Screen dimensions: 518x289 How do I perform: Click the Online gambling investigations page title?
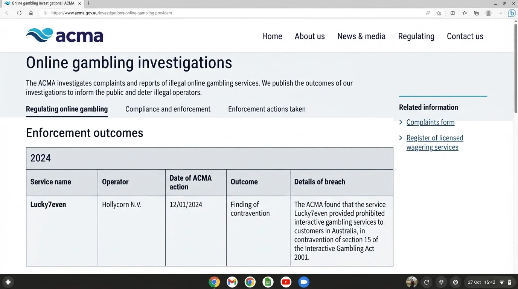coord(129,62)
